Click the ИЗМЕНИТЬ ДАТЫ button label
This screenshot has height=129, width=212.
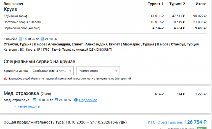point(29,106)
